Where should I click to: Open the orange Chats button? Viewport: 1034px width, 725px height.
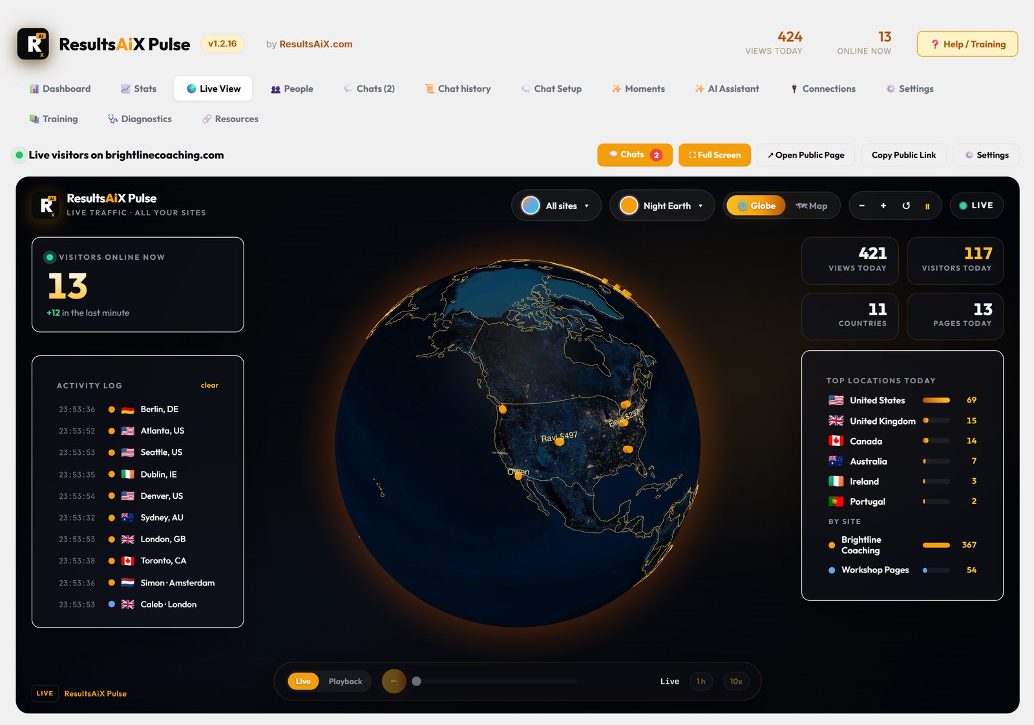pyautogui.click(x=635, y=155)
